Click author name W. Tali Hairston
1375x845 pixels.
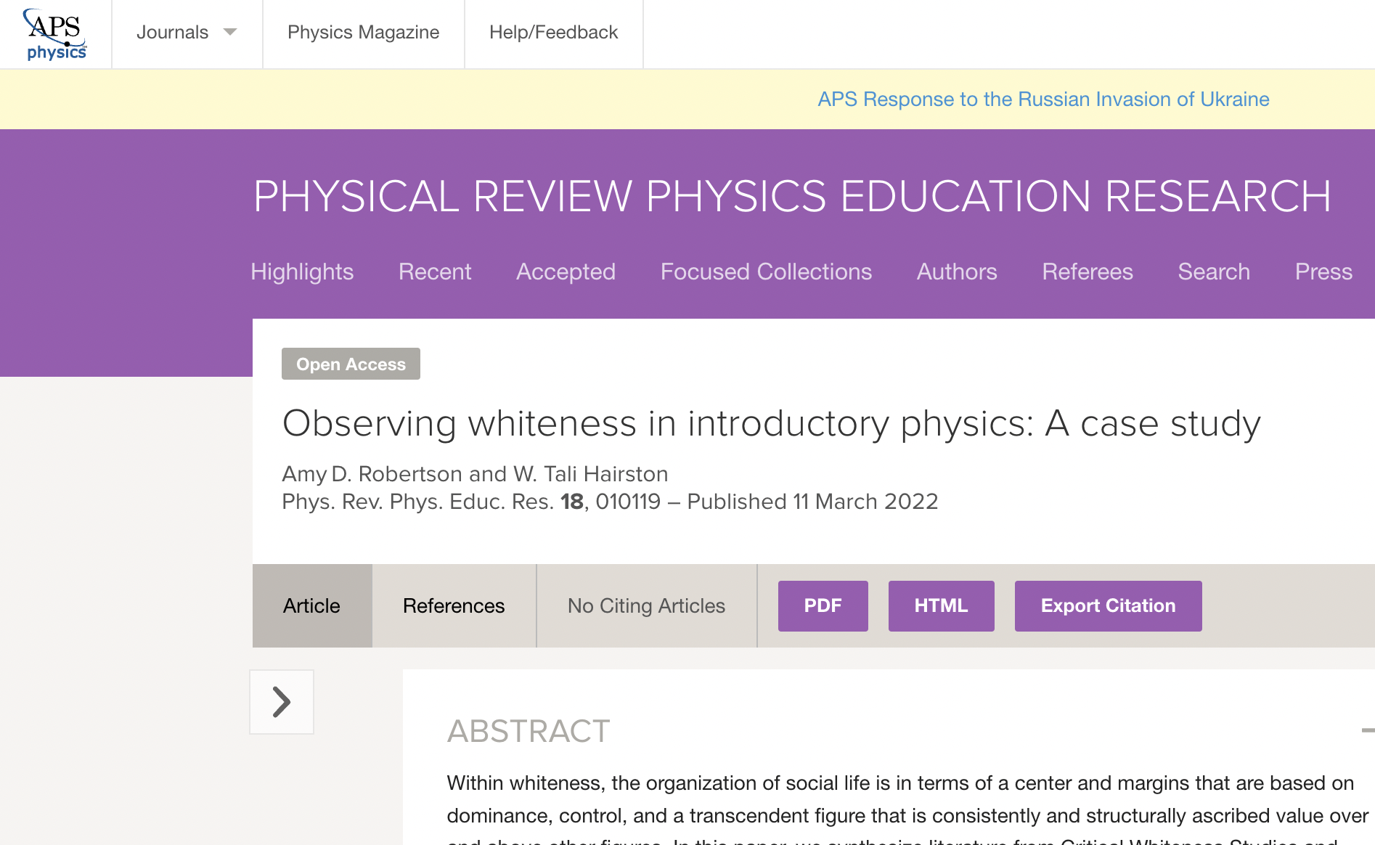590,474
